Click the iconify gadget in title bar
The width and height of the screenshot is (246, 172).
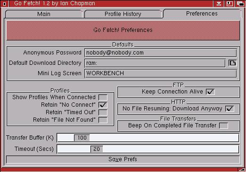[219, 4]
